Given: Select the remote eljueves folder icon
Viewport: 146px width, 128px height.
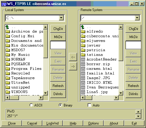Looking at the screenshot, I should [83, 41].
